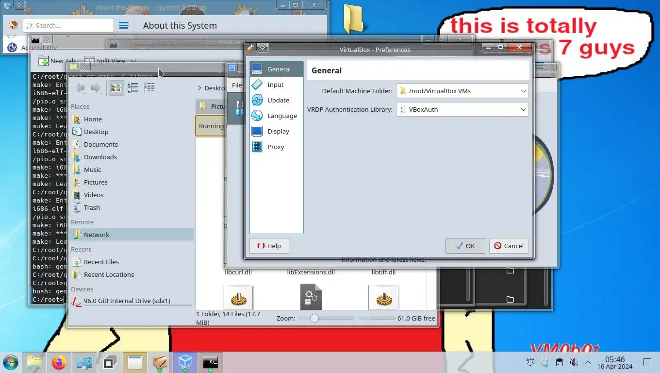660x373 pixels.
Task: Open Music in Dolphin Places panel
Action: click(132, 170)
